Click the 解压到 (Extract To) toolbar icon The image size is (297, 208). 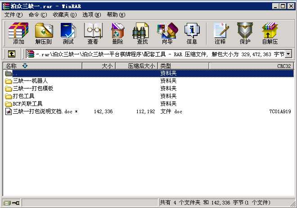(x=43, y=33)
